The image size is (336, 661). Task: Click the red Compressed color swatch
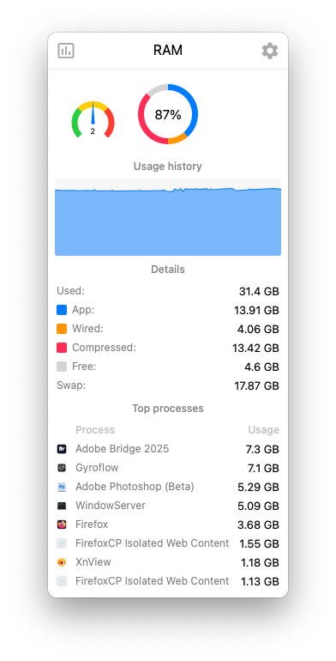tap(62, 348)
